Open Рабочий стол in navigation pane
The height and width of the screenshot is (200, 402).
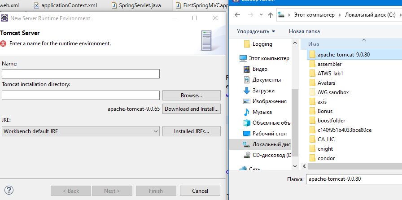[264, 134]
